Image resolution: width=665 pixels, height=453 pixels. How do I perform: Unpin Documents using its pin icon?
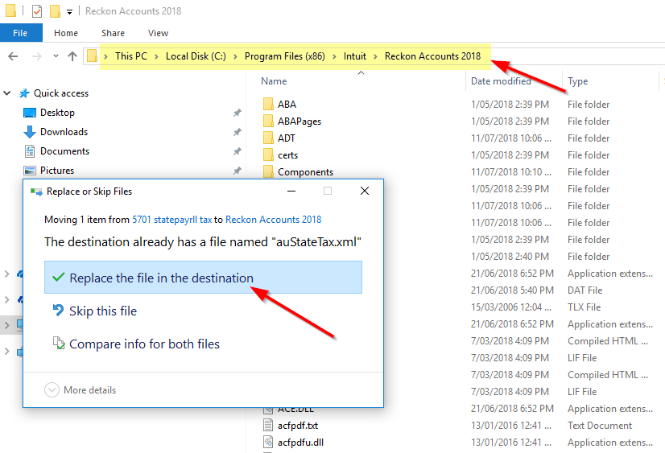point(237,151)
